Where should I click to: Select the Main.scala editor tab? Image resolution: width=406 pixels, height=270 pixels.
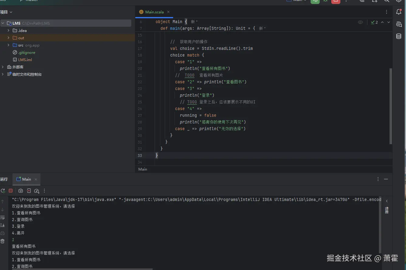coord(154,12)
